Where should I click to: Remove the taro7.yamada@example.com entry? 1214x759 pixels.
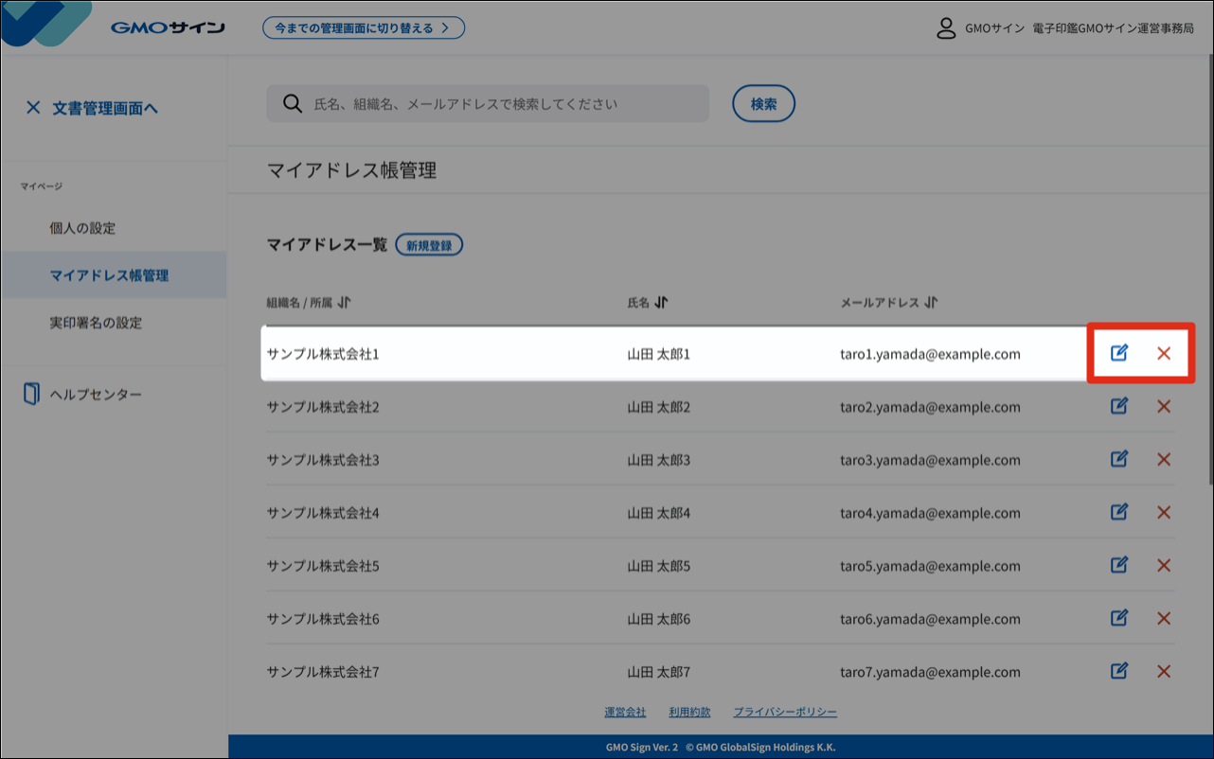[x=1164, y=671]
